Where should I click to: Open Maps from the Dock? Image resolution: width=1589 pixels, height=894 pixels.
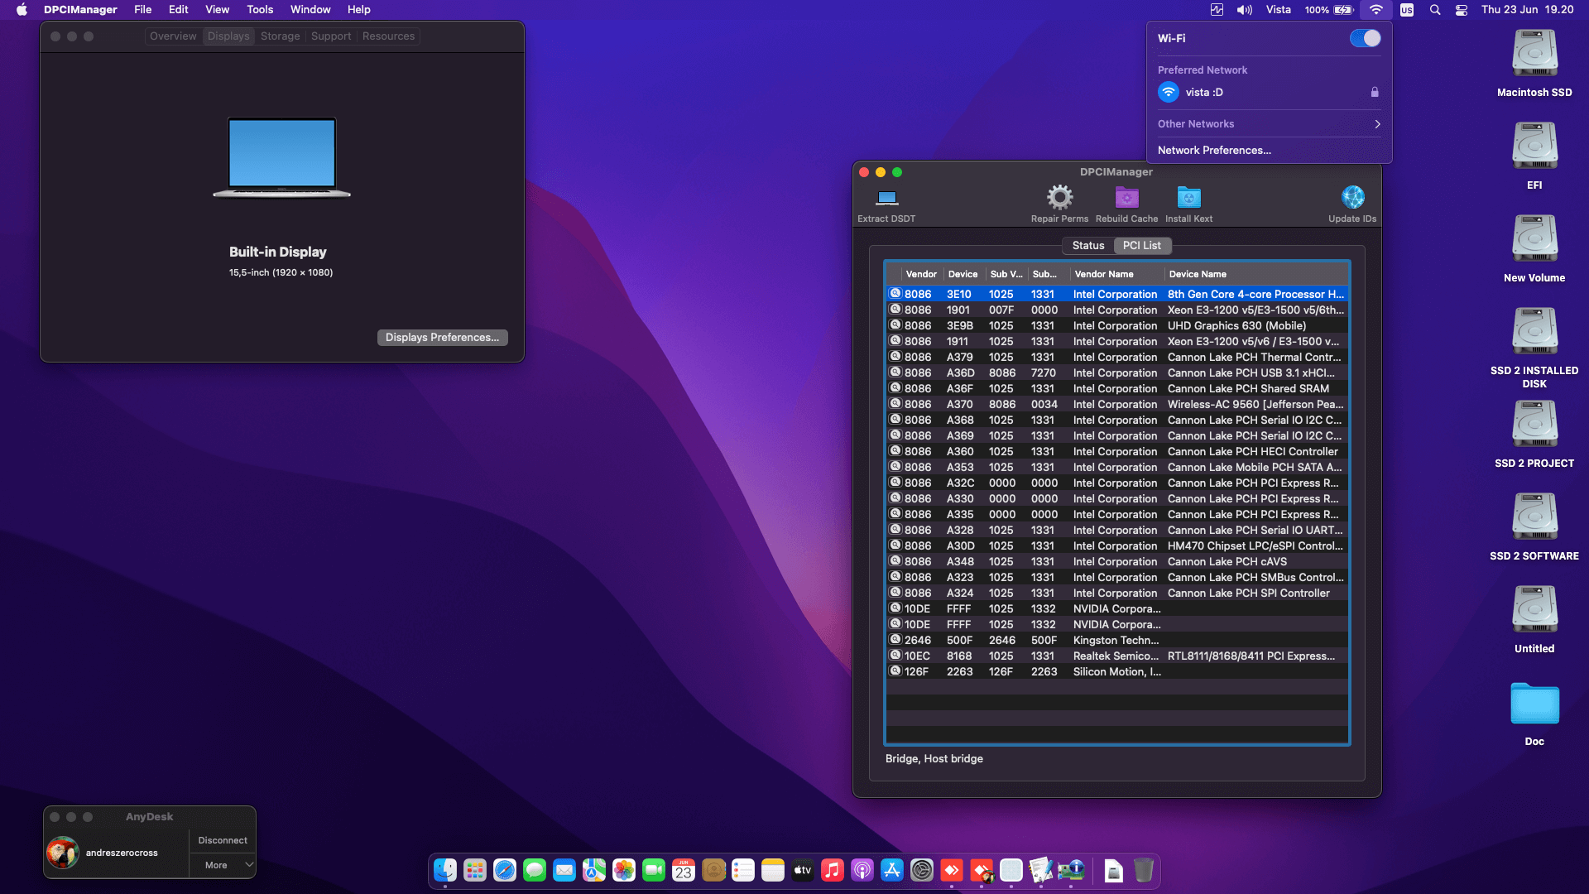coord(594,870)
